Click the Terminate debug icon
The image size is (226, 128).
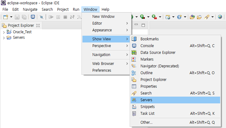(x=65, y=17)
